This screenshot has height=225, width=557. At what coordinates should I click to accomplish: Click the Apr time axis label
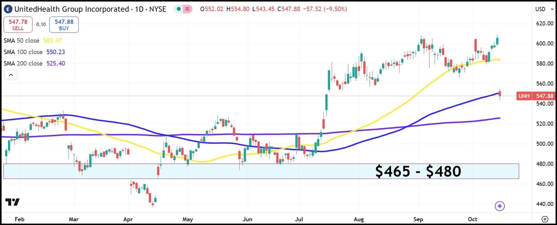pos(128,219)
